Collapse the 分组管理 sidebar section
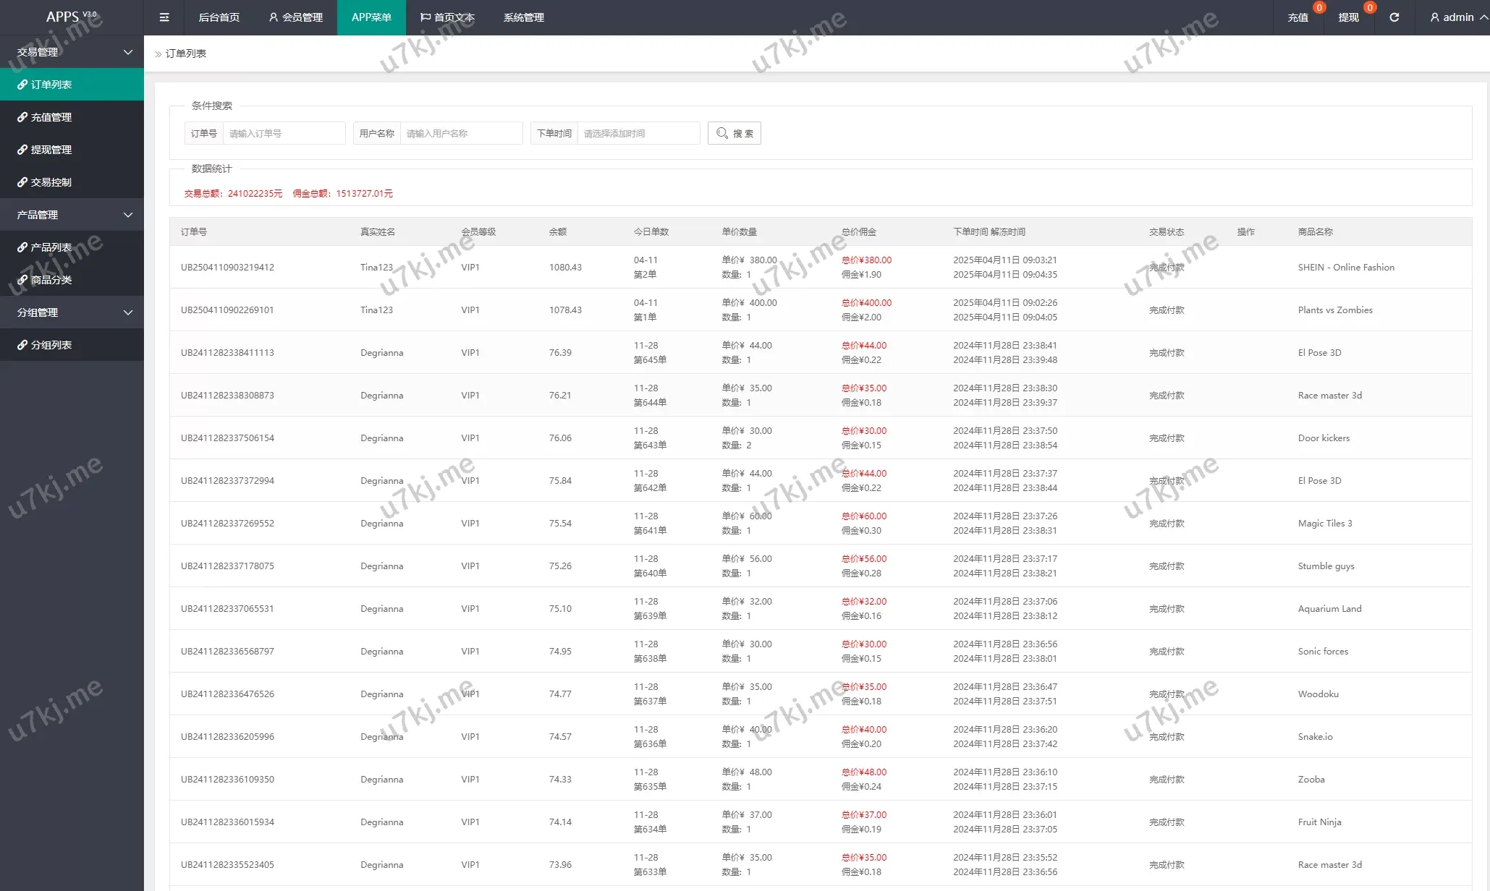This screenshot has width=1490, height=891. 72,312
